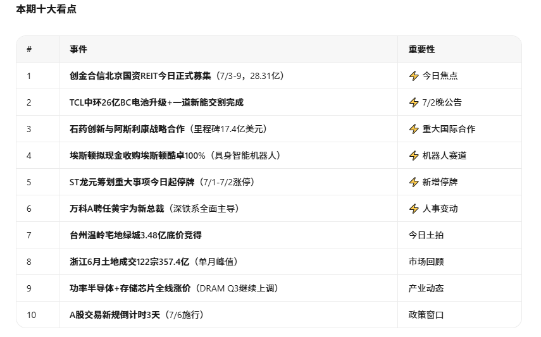
Task: Select event 埃斯顿拟现金收购埃斯顿酷卓100%
Action: click(137, 156)
